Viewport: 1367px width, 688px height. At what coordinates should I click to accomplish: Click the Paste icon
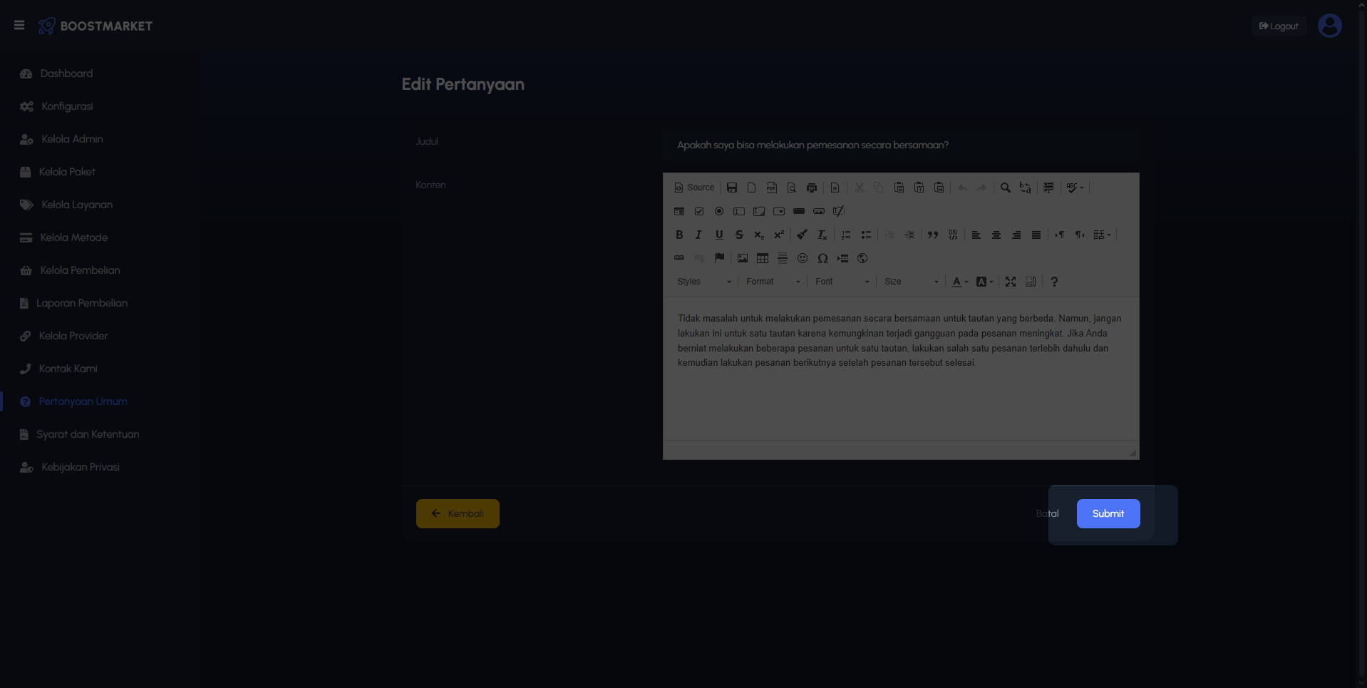[899, 188]
